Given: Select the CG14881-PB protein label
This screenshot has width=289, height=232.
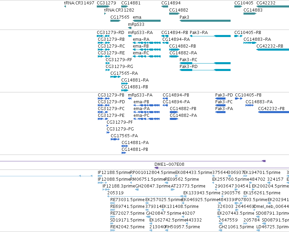Looking at the screenshot, I should pos(135,149).
